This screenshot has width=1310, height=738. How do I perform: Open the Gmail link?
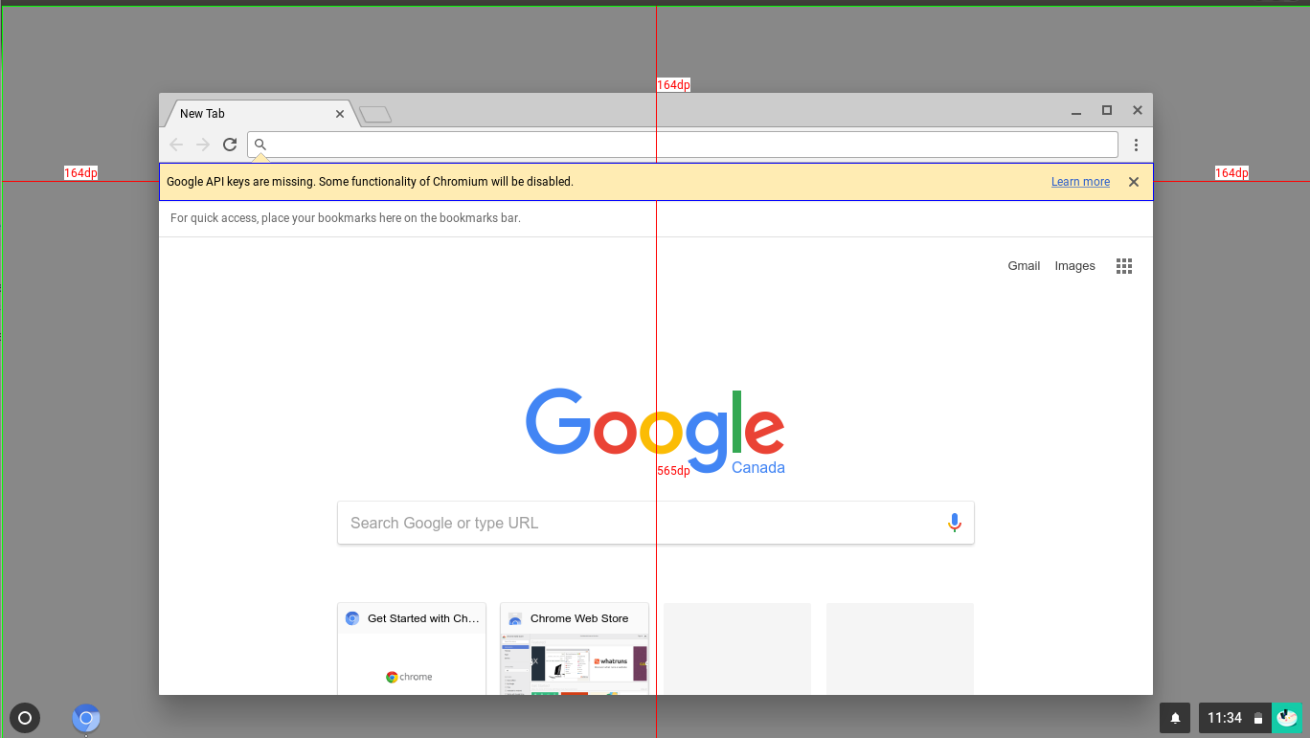coord(1024,266)
